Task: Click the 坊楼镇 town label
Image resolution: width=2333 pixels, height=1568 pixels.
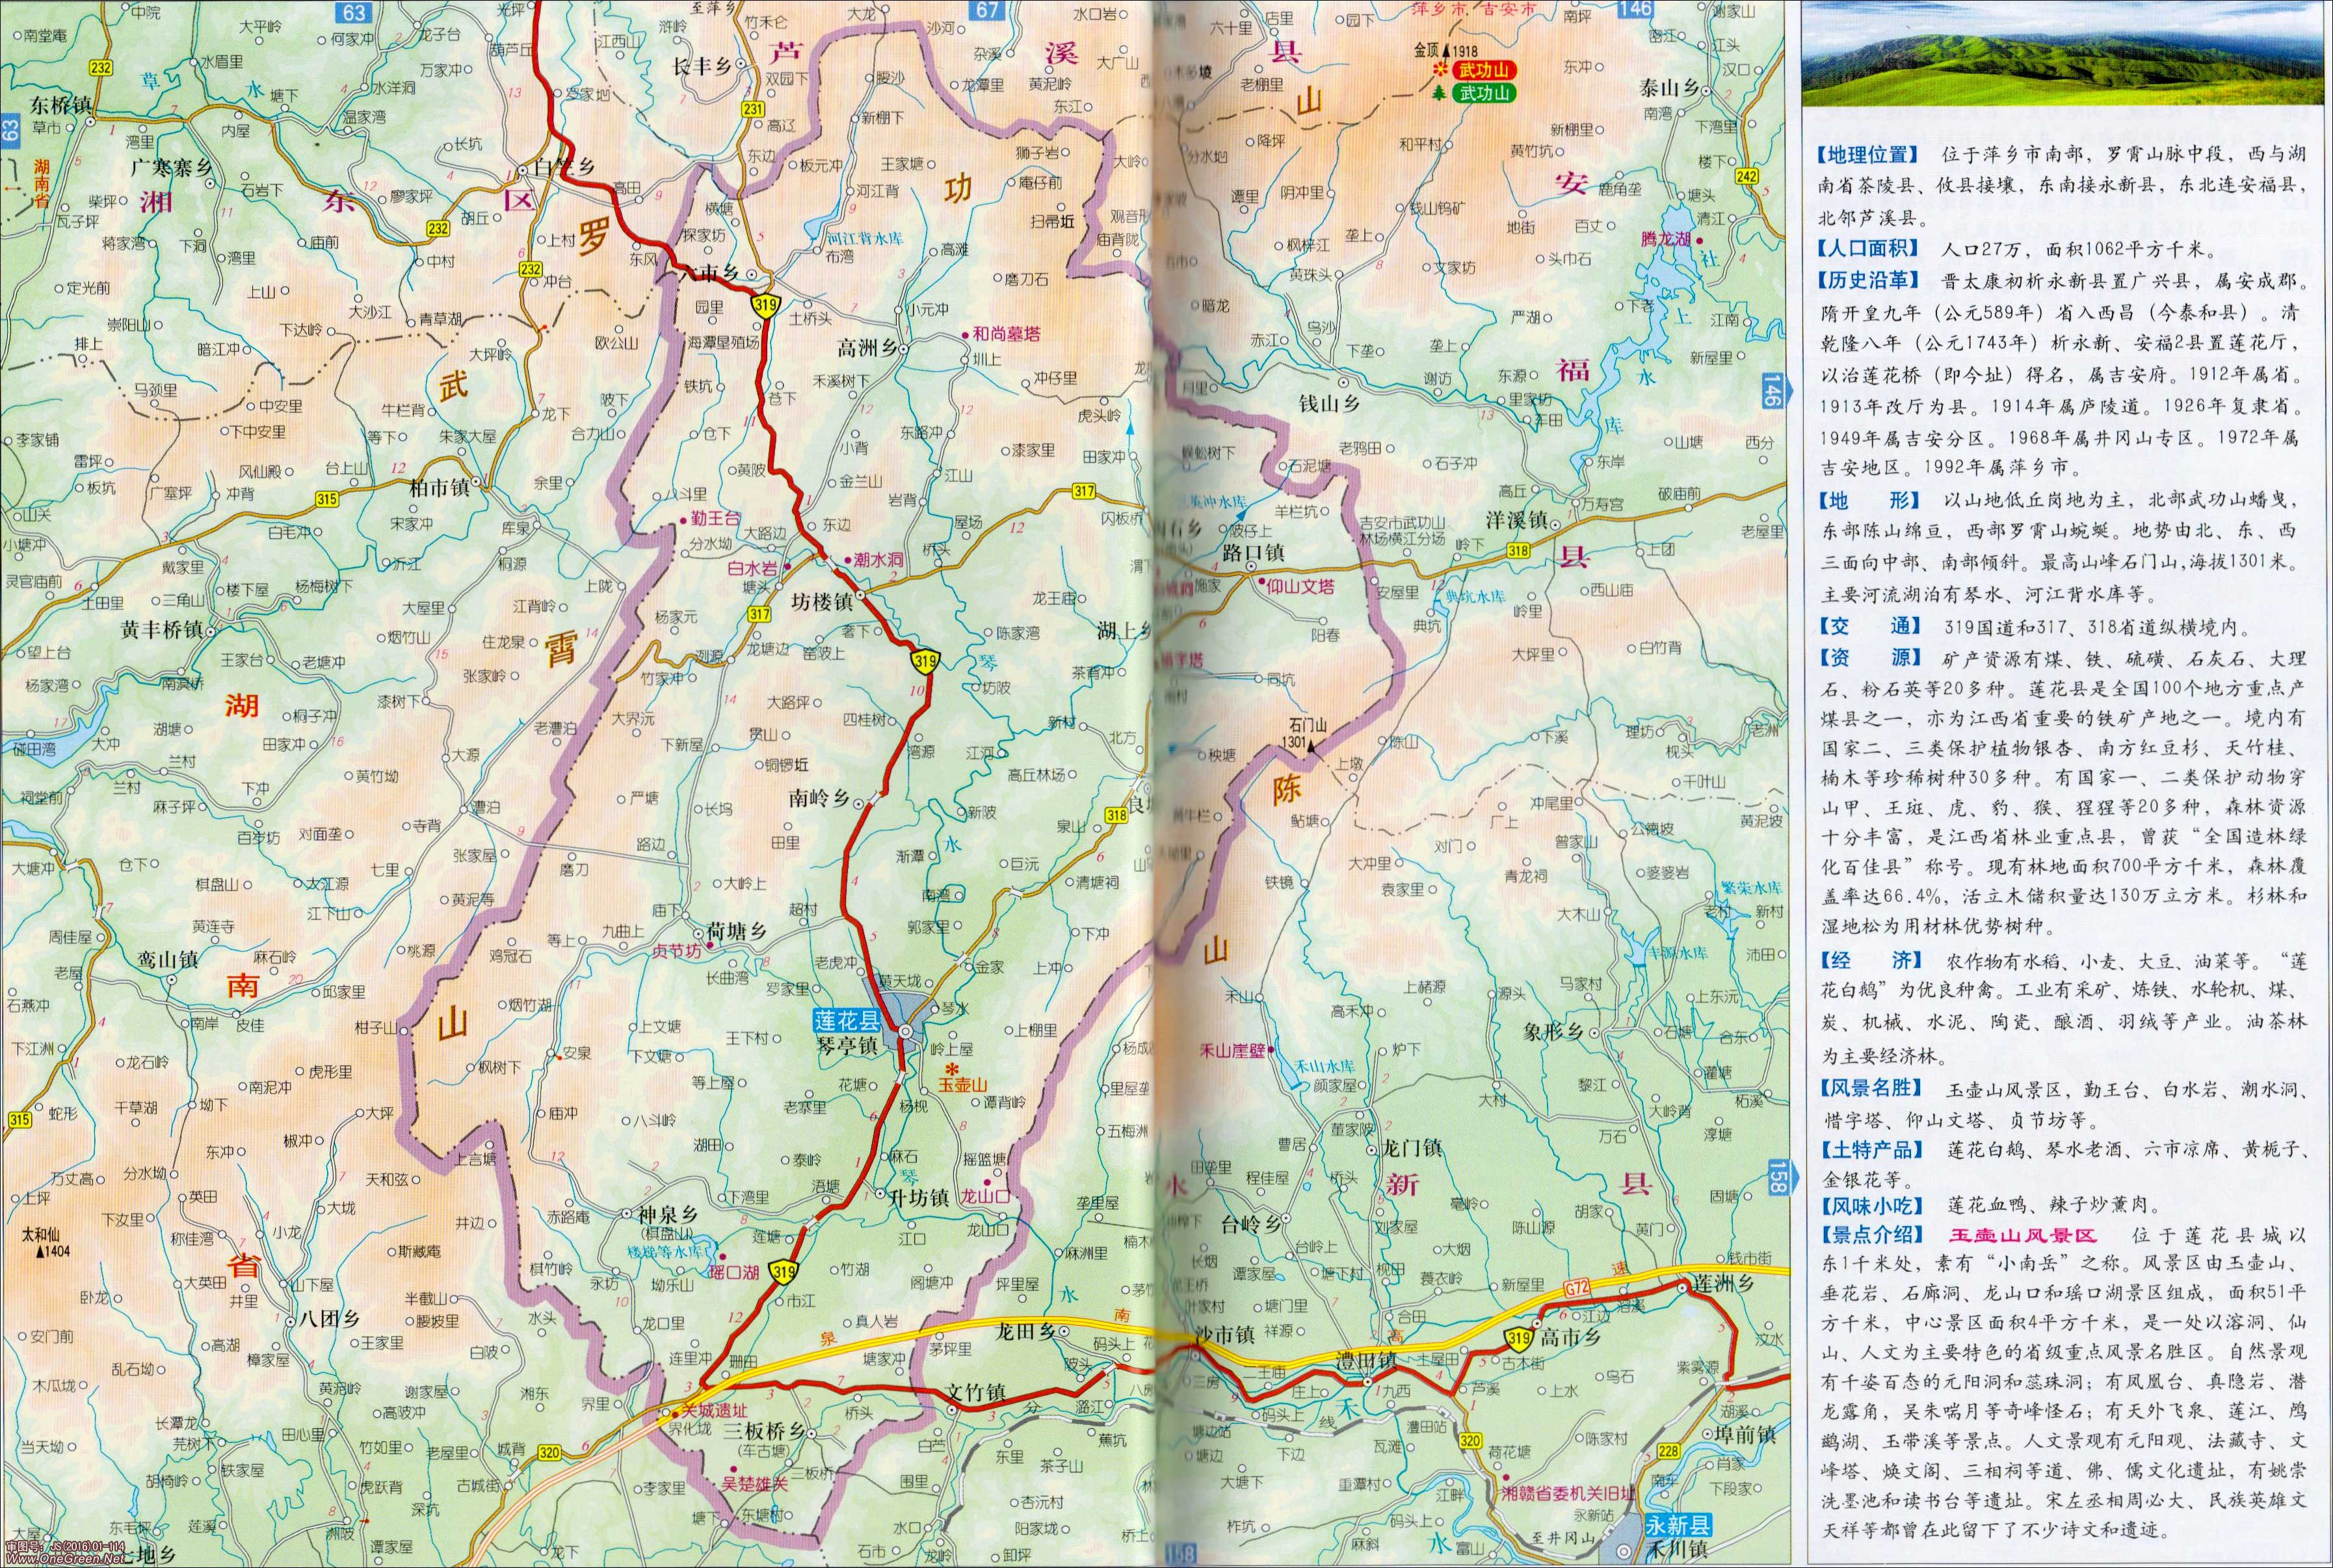Action: 821,602
